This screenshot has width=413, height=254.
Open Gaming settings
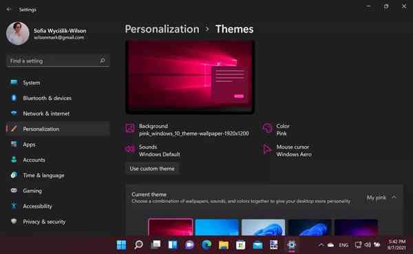(58, 190)
